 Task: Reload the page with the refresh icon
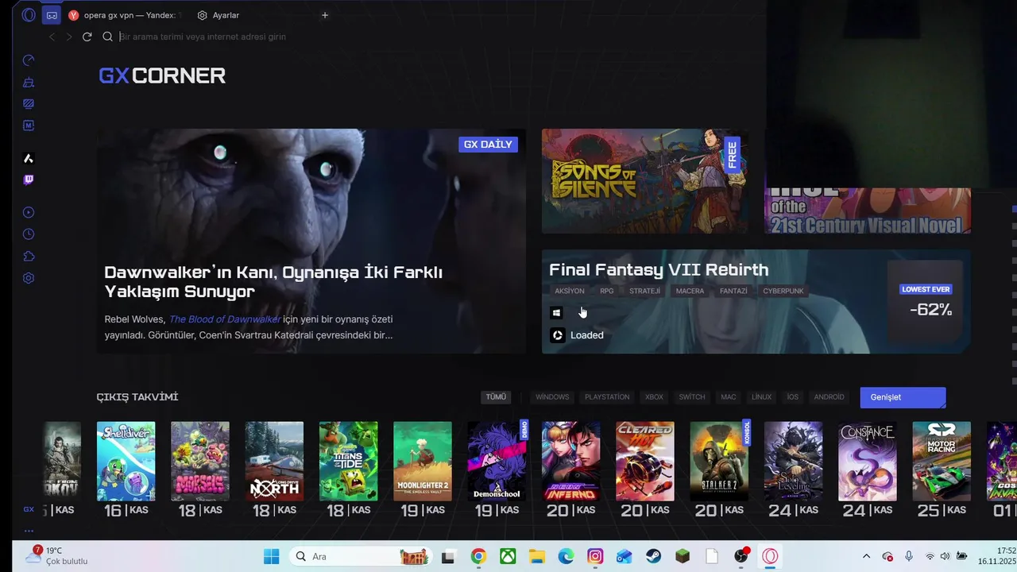click(x=87, y=37)
